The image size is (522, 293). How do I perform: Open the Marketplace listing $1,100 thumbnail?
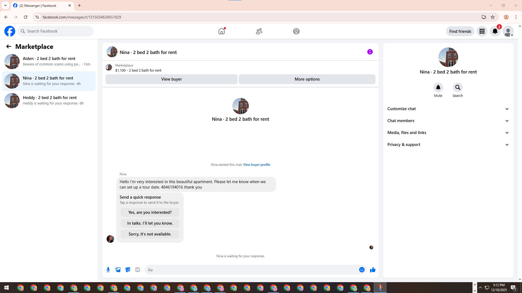(109, 67)
